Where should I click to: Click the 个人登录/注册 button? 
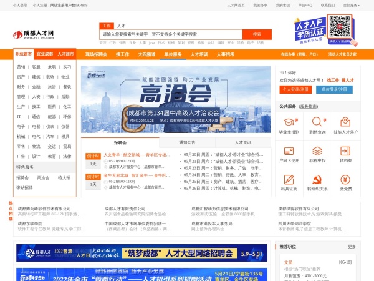[x=295, y=89]
